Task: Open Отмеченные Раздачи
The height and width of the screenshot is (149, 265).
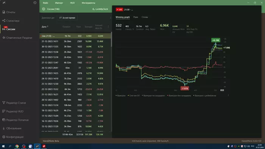Action: 17,38
